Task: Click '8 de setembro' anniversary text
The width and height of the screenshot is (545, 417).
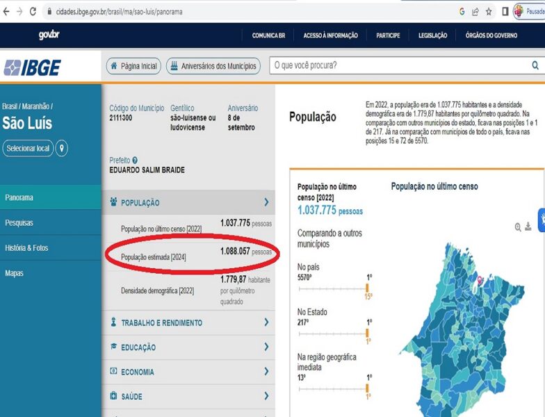Action: tap(241, 122)
